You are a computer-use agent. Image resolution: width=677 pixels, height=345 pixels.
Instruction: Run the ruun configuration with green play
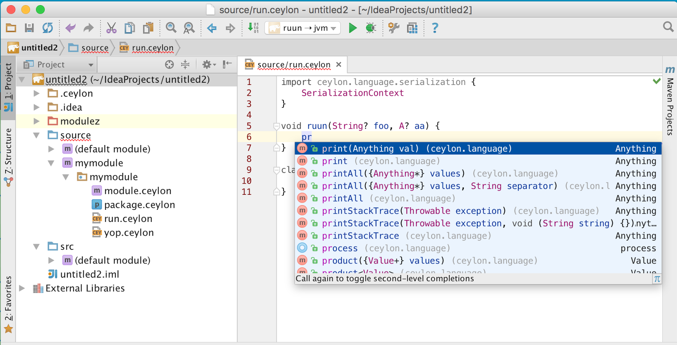353,28
